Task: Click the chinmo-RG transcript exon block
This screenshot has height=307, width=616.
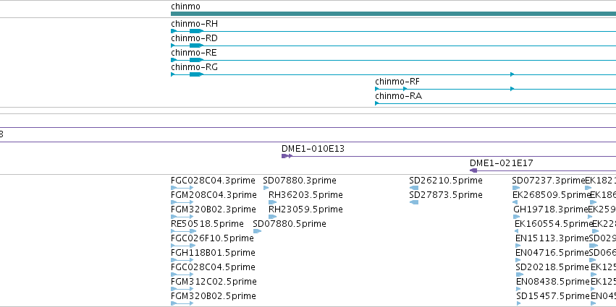Action: (x=196, y=74)
